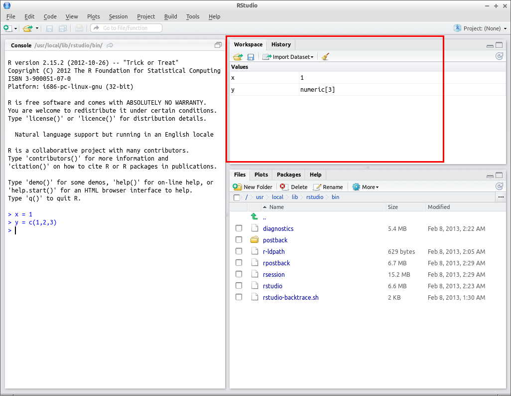Select the Files tab
Image resolution: width=511 pixels, height=396 pixels.
click(x=240, y=175)
